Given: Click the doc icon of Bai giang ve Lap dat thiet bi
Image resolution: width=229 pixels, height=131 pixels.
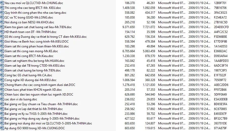Looking at the screenshot, I should 2,109.
